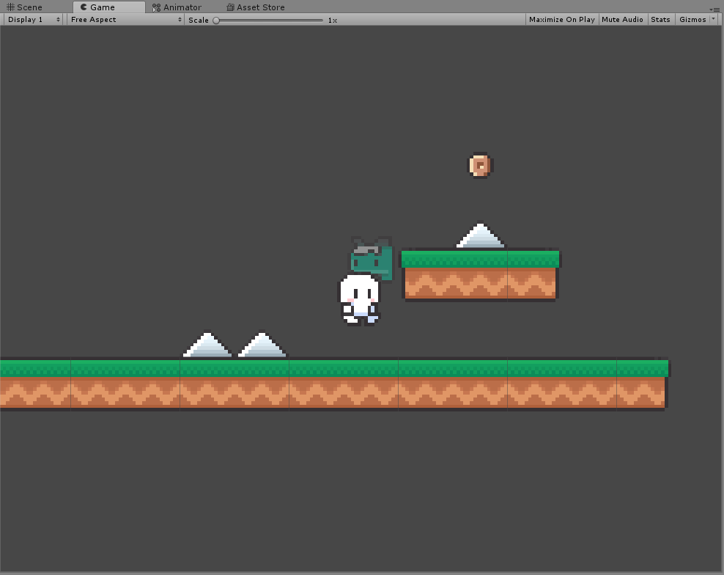The height and width of the screenshot is (575, 724).
Task: Open the Free Aspect dropdown
Action: [x=126, y=19]
